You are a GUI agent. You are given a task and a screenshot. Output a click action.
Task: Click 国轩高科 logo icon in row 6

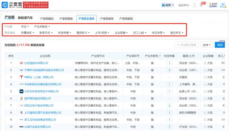click(21, 99)
